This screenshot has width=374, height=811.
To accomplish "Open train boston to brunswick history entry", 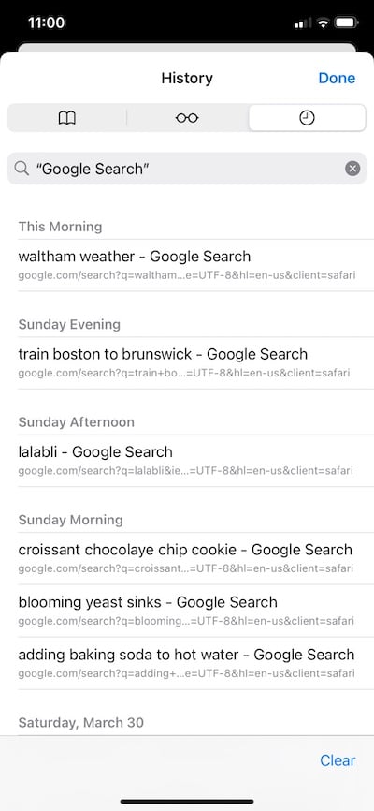I will click(187, 362).
